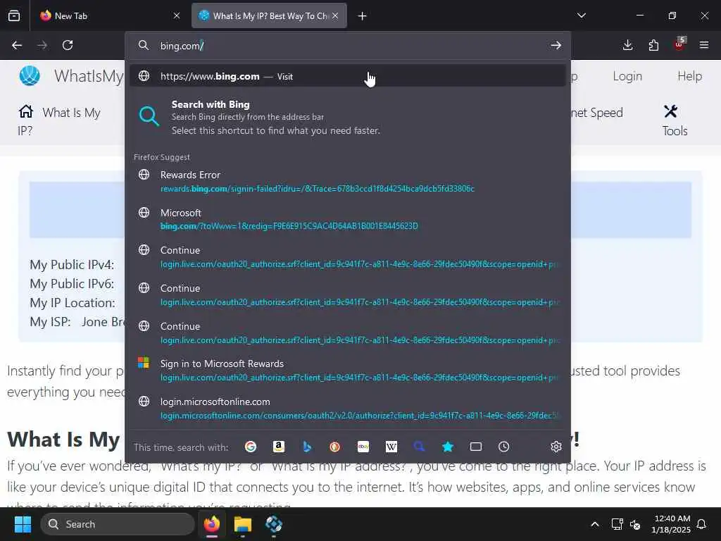Search with Wikipedia icon
This screenshot has width=721, height=541.
(391, 447)
